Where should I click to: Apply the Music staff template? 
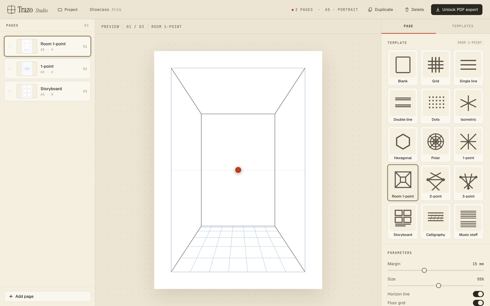coord(468,221)
